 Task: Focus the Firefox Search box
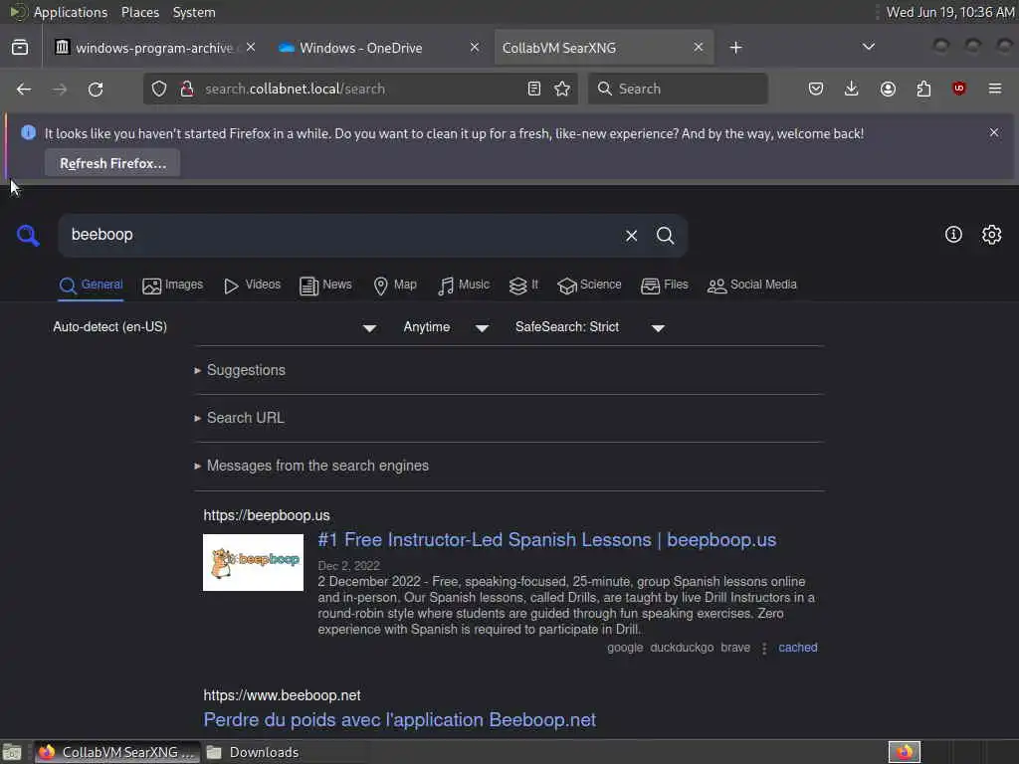(678, 89)
